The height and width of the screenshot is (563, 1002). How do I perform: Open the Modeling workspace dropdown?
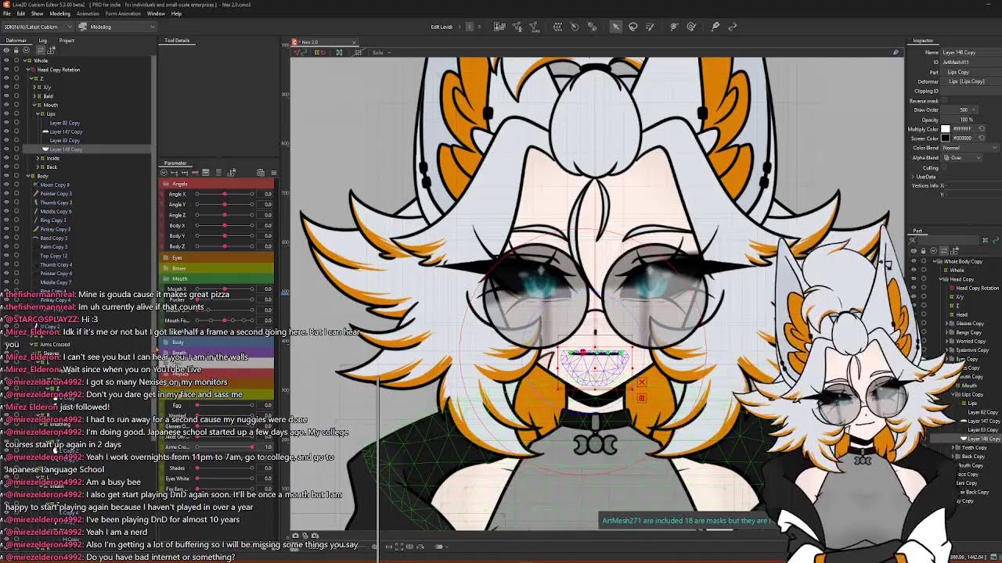117,27
